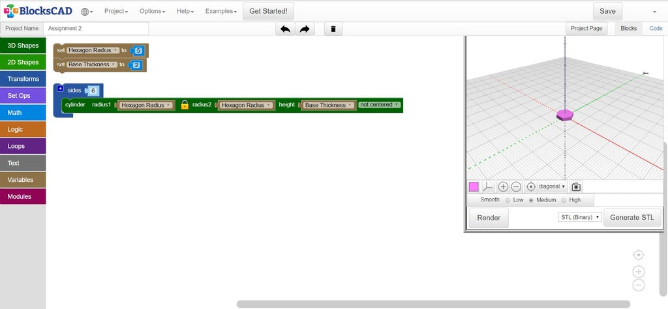Open the STL (Binary) format dropdown
668x309 pixels.
click(580, 217)
